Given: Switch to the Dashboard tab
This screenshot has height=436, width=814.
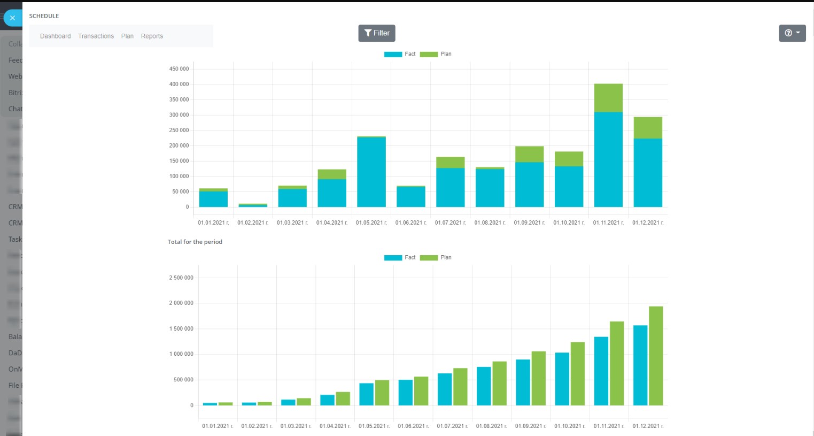Looking at the screenshot, I should pos(55,36).
